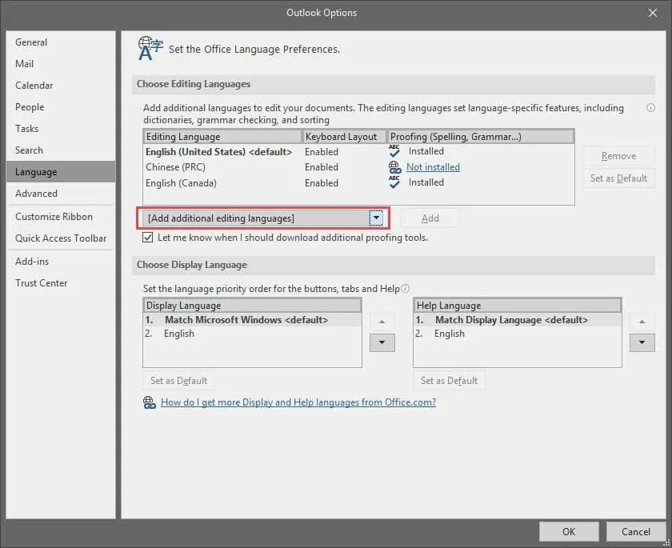Image resolution: width=672 pixels, height=548 pixels.
Task: Select the Language category
Action: click(61, 172)
